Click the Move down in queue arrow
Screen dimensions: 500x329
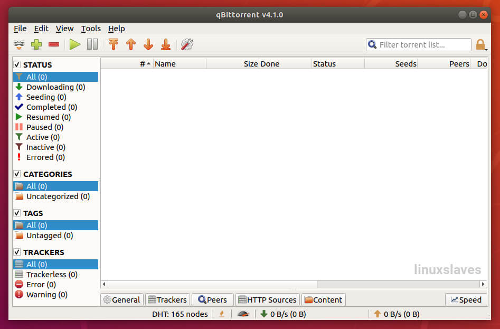click(148, 45)
